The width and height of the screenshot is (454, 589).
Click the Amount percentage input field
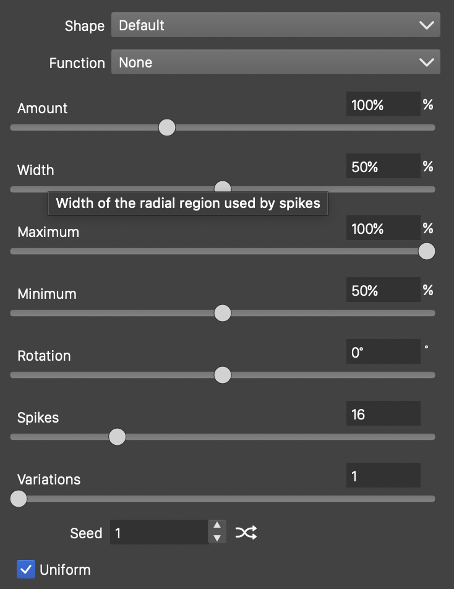click(x=383, y=105)
